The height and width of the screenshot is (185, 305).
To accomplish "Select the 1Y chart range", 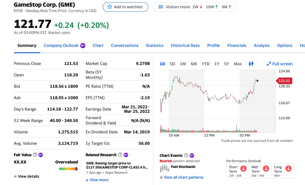I will tap(217, 64).
